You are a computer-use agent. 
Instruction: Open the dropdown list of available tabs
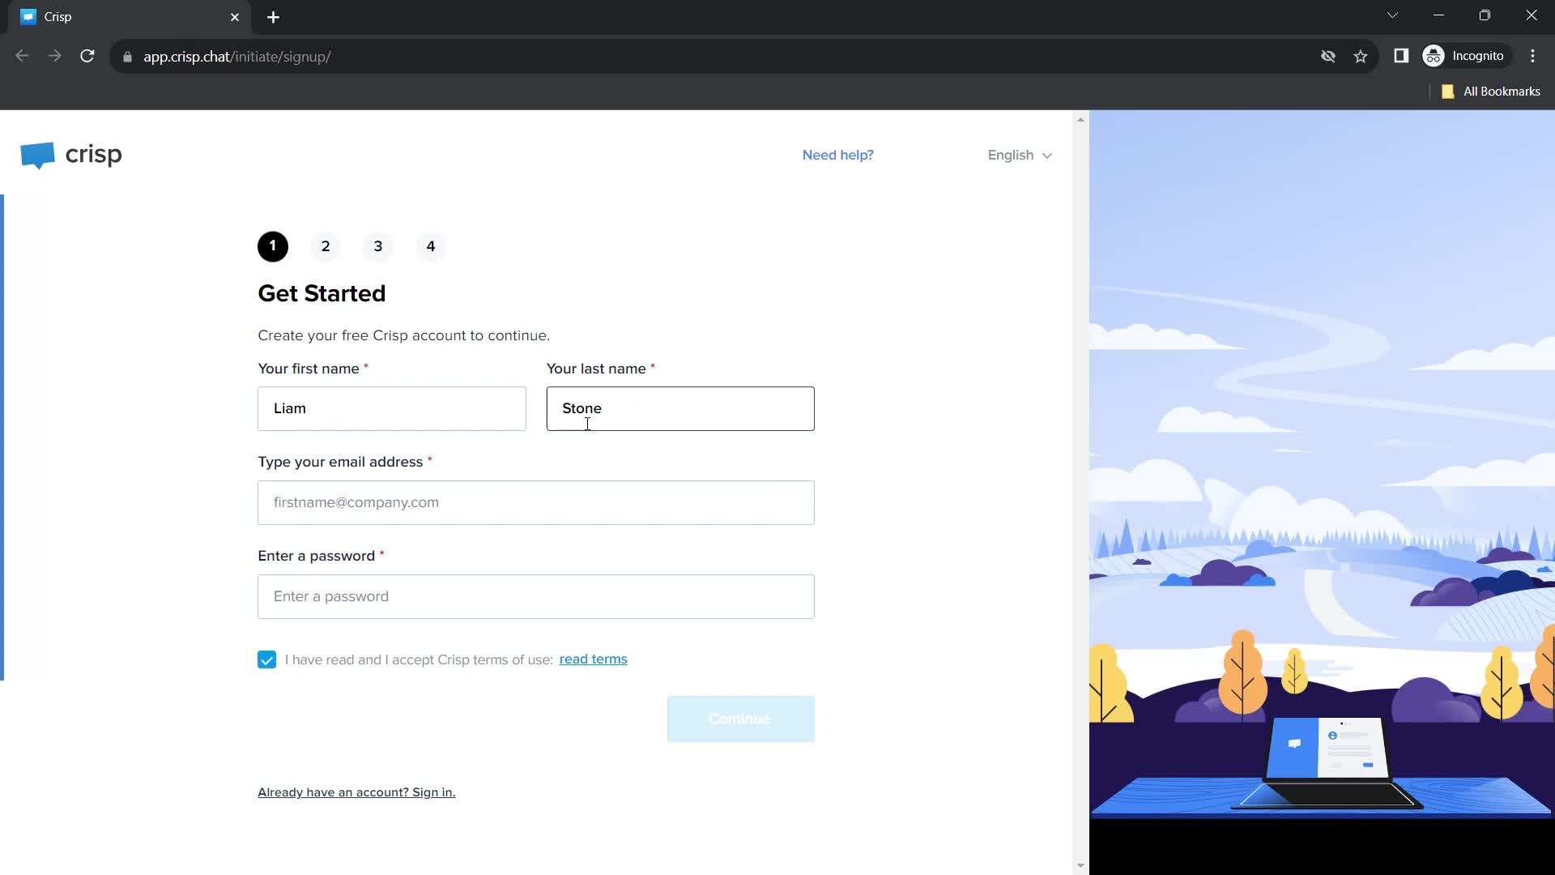point(1391,16)
